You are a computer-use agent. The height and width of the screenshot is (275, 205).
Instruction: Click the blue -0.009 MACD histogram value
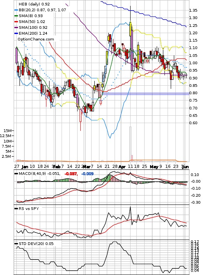(x=87, y=174)
